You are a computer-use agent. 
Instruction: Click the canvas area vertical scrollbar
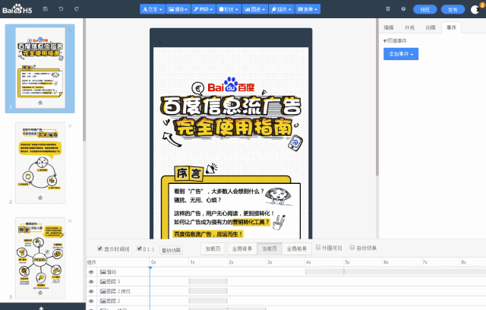click(377, 98)
